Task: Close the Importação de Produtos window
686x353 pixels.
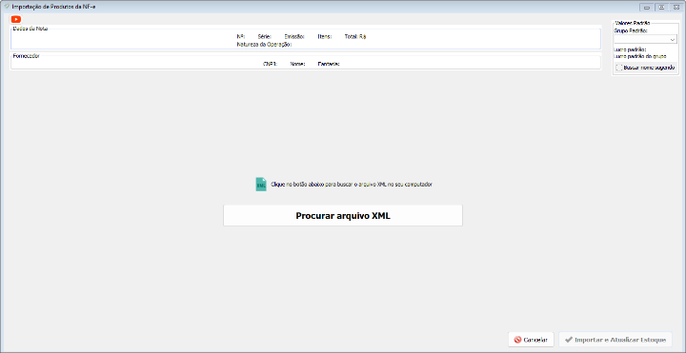Action: (x=676, y=7)
